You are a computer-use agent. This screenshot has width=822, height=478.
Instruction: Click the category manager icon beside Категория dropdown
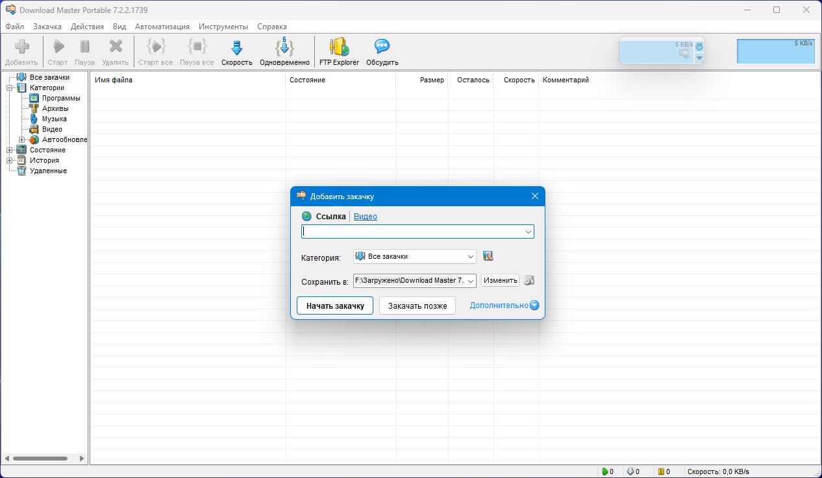tap(488, 256)
